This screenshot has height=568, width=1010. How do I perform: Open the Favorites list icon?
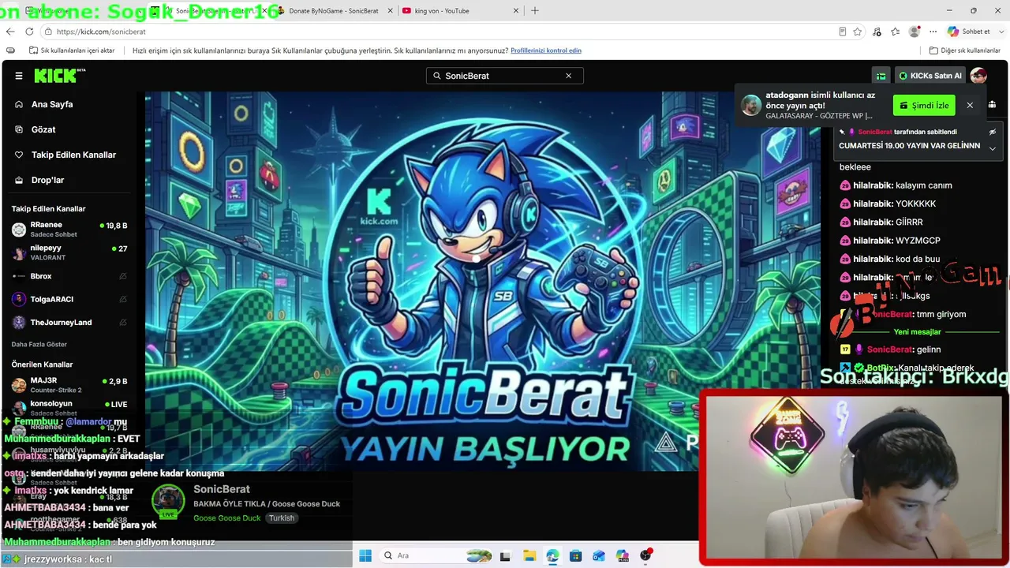coord(896,32)
